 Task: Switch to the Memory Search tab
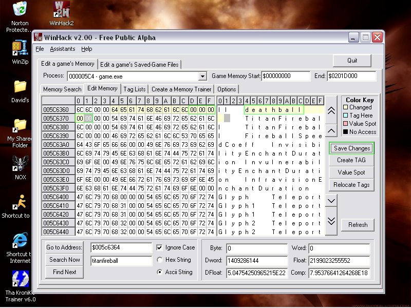pyautogui.click(x=62, y=89)
